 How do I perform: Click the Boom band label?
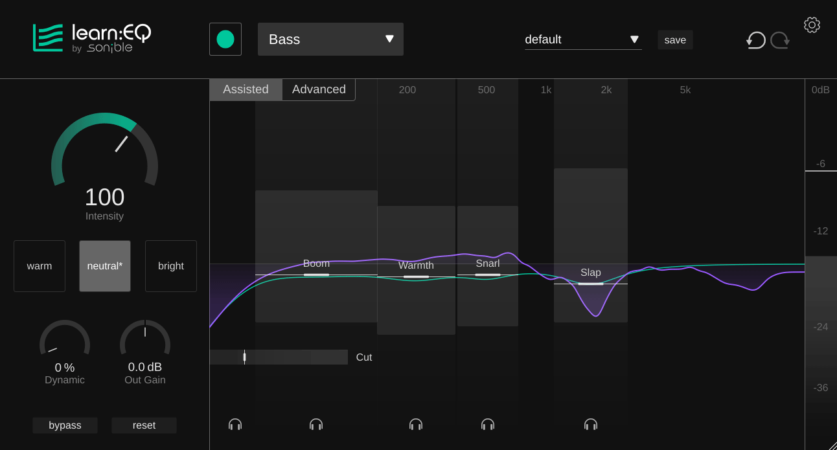316,264
